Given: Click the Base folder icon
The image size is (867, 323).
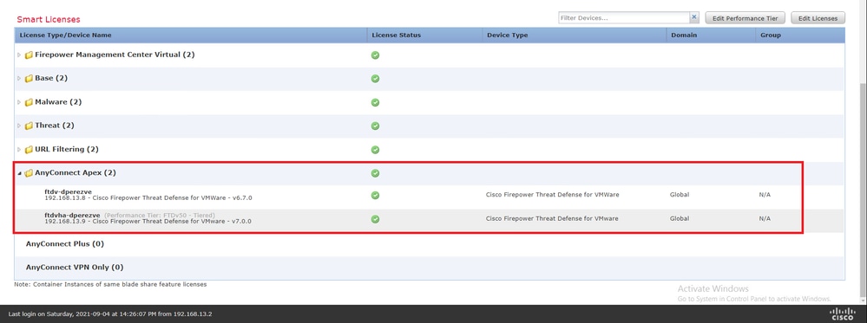Looking at the screenshot, I should click(x=29, y=79).
